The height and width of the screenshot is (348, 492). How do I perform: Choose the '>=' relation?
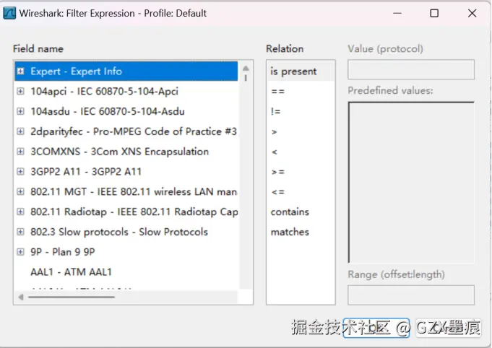301,172
